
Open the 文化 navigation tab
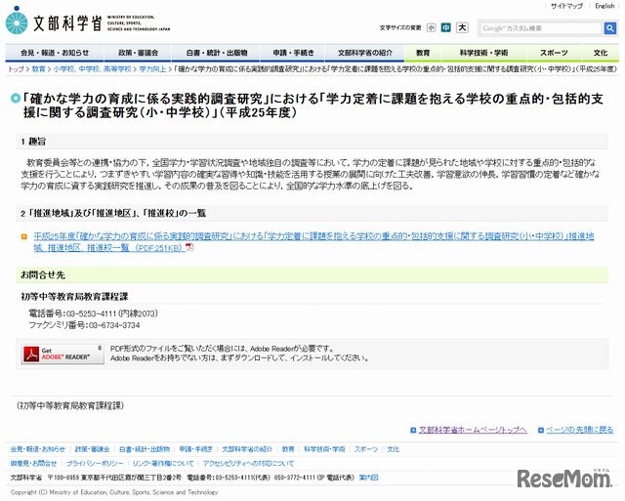click(x=600, y=53)
